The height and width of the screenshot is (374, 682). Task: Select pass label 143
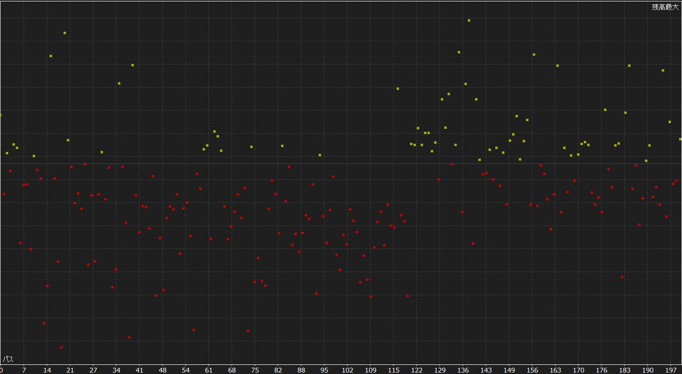tap(486, 370)
